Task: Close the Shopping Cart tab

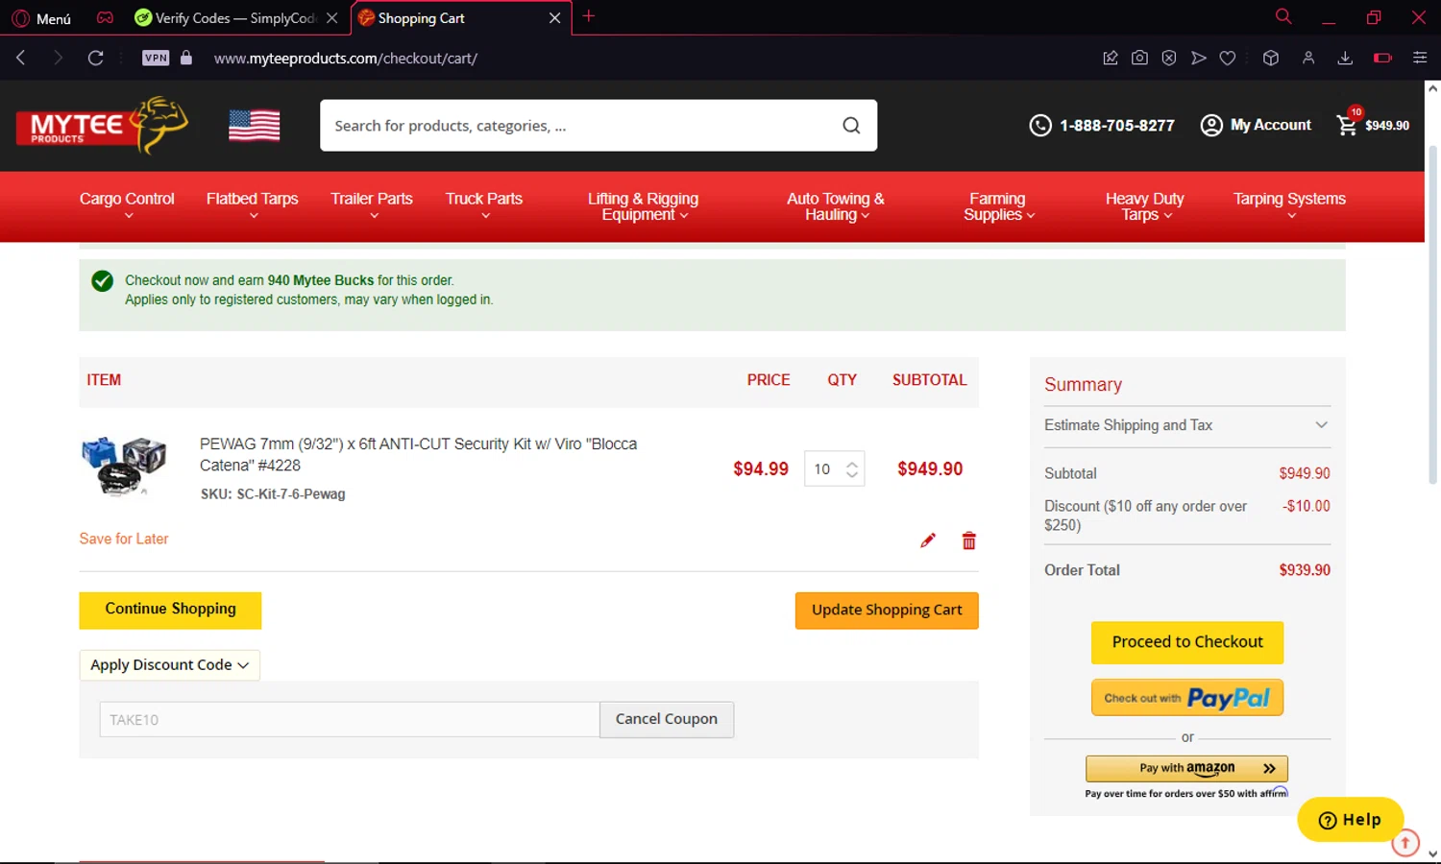Action: pyautogui.click(x=554, y=18)
